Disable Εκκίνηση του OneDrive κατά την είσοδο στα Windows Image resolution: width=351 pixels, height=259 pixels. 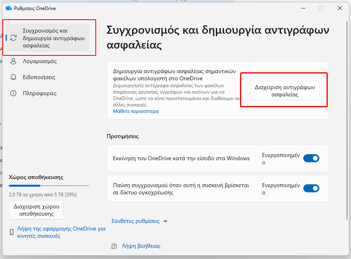click(311, 158)
